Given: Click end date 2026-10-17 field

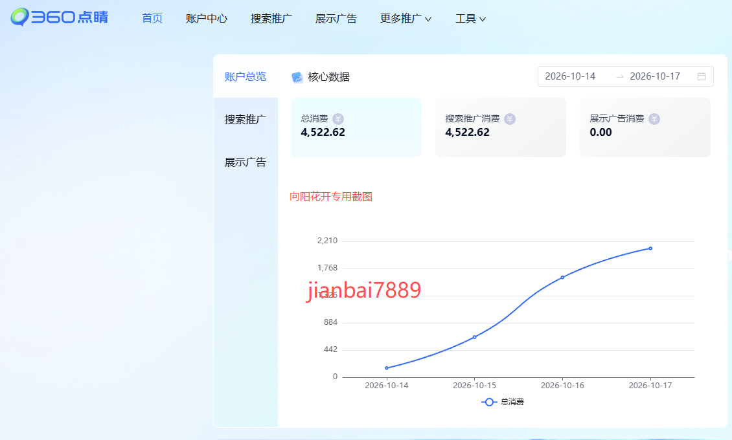Looking at the screenshot, I should tap(655, 76).
